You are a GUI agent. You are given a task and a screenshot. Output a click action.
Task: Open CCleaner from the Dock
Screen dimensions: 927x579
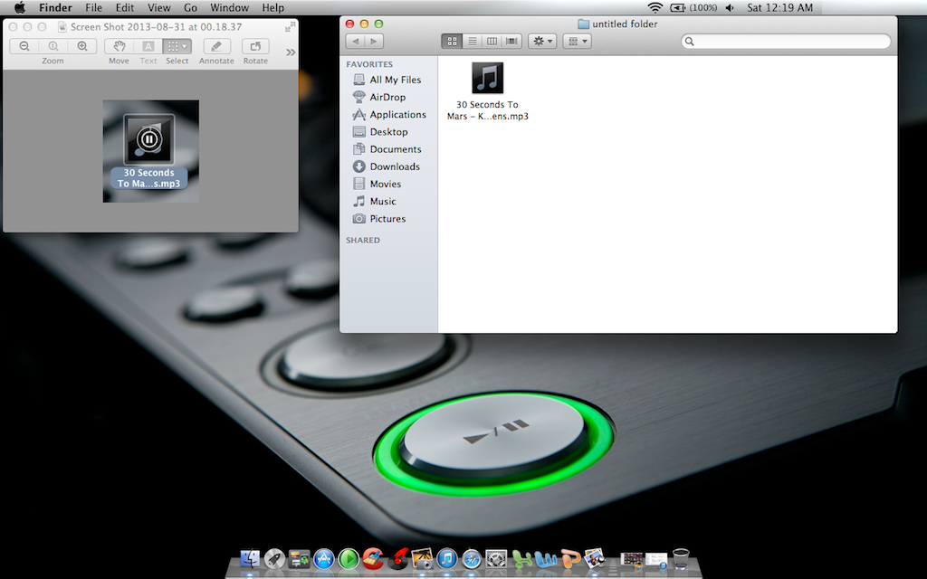(x=372, y=558)
